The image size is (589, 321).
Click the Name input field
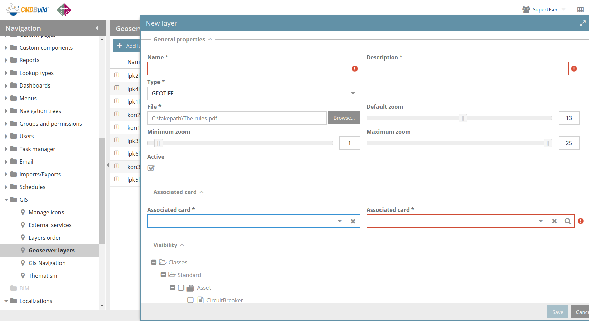click(248, 69)
